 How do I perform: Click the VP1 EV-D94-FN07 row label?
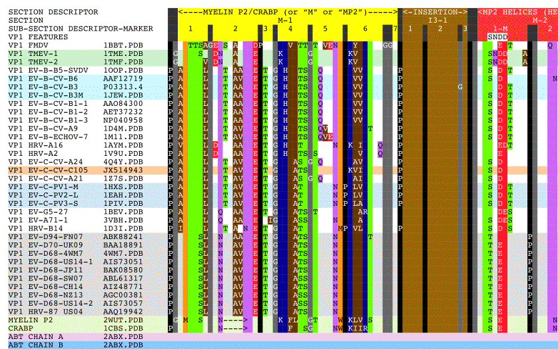(45, 236)
